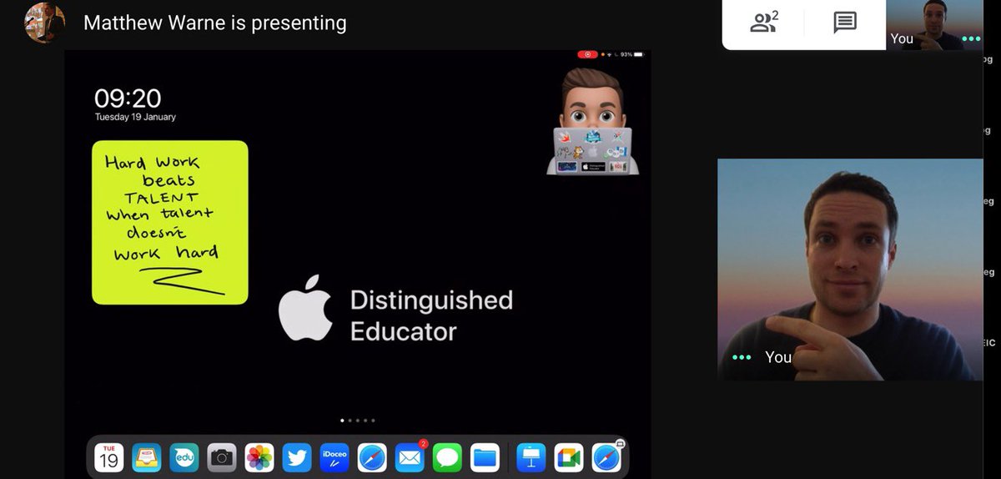Image resolution: width=1001 pixels, height=479 pixels.
Task: Open recent Safari icon at dock's right end
Action: click(x=606, y=457)
